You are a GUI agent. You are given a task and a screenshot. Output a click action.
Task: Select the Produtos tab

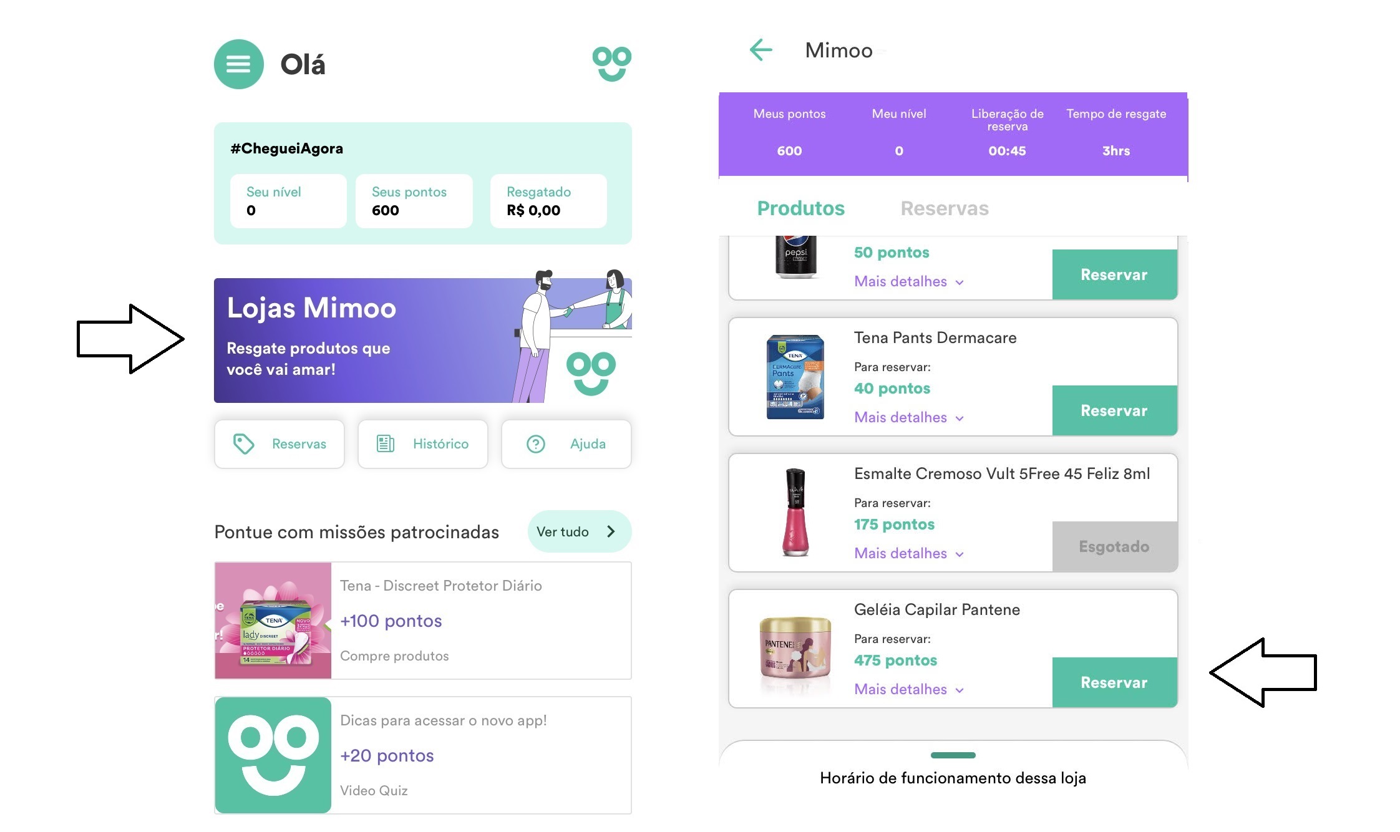800,208
